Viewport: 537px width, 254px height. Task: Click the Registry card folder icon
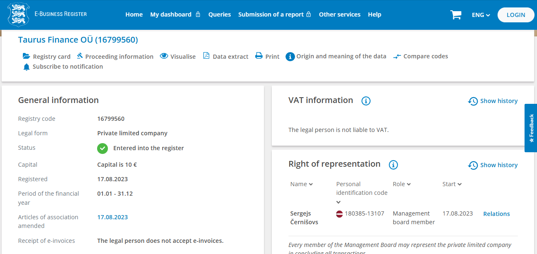coord(27,56)
